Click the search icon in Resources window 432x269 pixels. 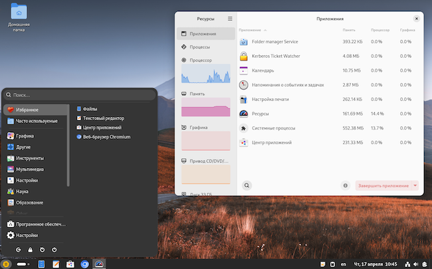tap(247, 186)
